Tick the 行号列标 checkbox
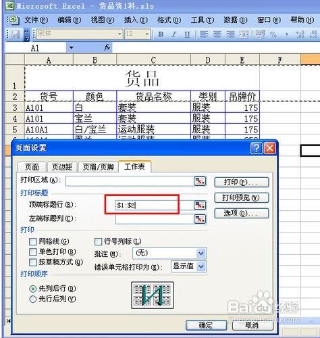Viewport: 320px width, 338px height. click(98, 242)
